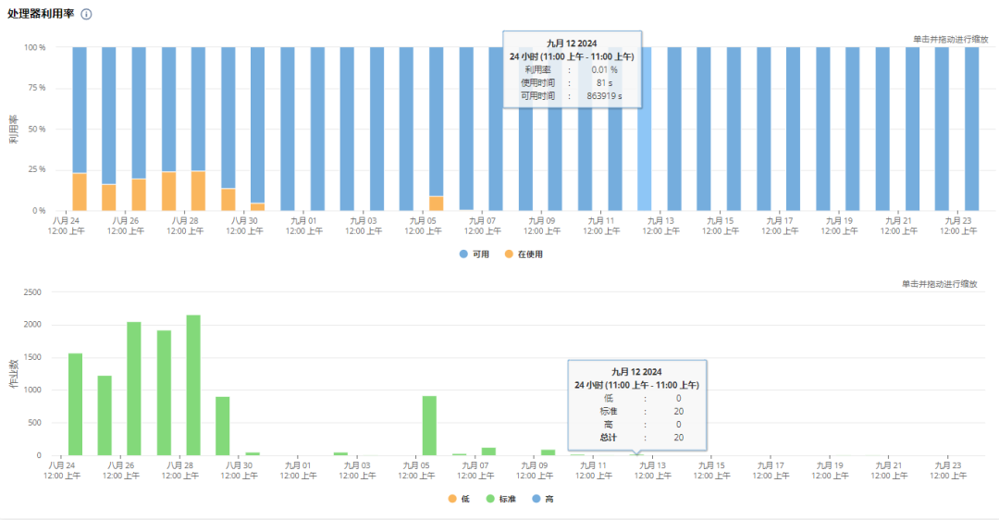Screen dimensions: 999x520
Task: Select the orange in-use segment for 八月 26
Action: (x=139, y=194)
